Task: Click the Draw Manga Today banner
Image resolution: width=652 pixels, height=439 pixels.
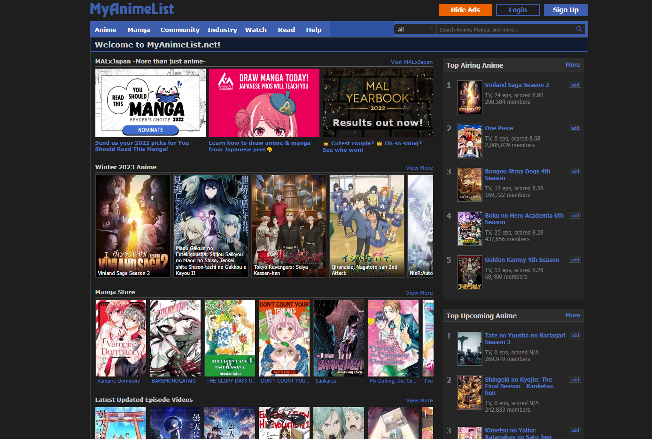Action: coord(264,103)
